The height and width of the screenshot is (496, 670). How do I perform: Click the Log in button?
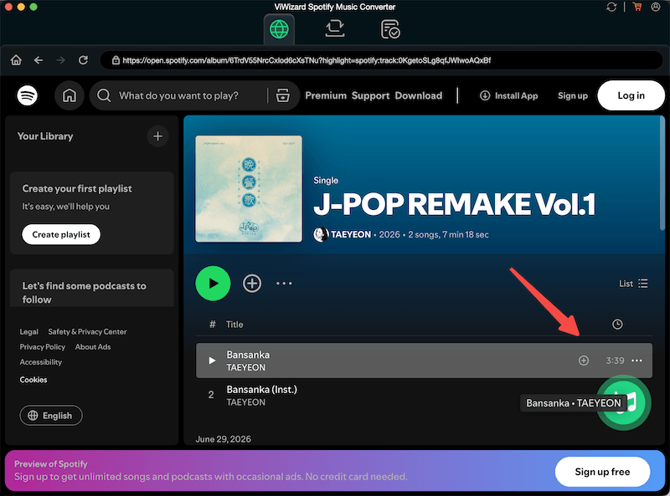(x=631, y=95)
